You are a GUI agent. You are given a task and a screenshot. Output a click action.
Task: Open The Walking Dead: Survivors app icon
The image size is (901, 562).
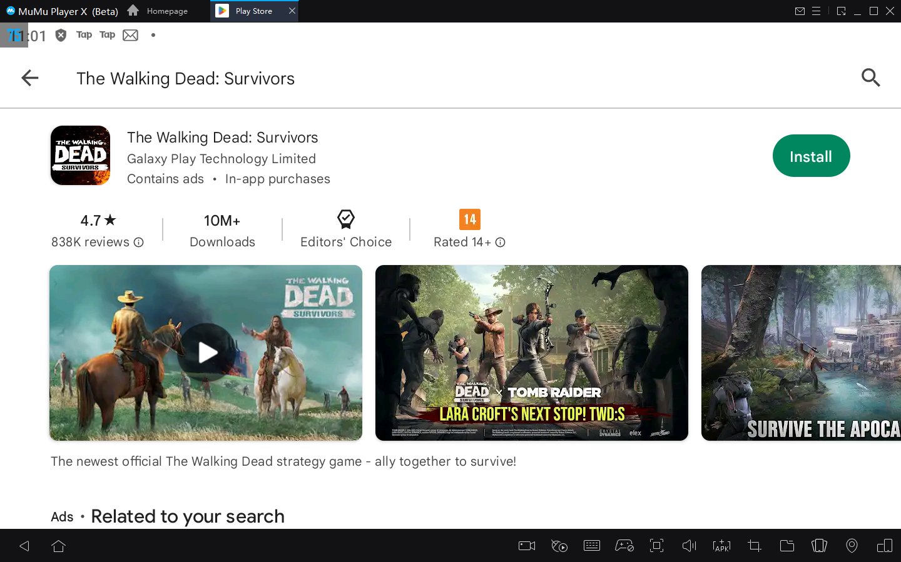click(x=80, y=156)
